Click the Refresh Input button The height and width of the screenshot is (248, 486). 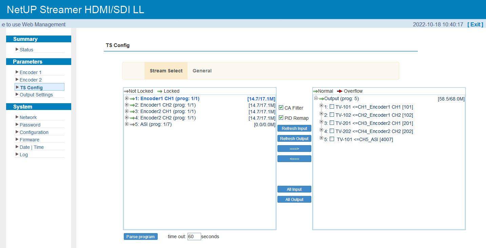tap(294, 129)
